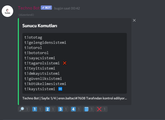Click the blue NEW emoji beside t!kayıtsistemi
165x120 pixels.
(60, 89)
